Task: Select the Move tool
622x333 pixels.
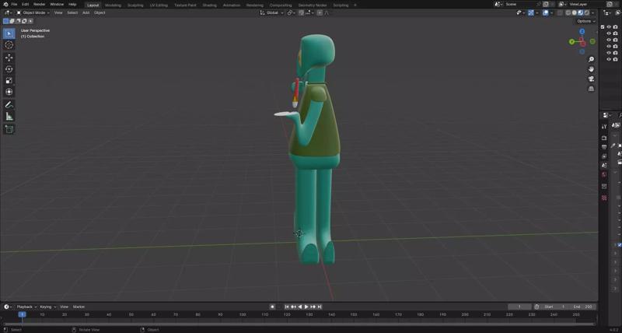Action: (9, 58)
